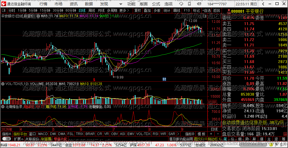Screen dimensions: 288x148
Task: Click the 科综 index value 1948.21
Action: point(14,145)
